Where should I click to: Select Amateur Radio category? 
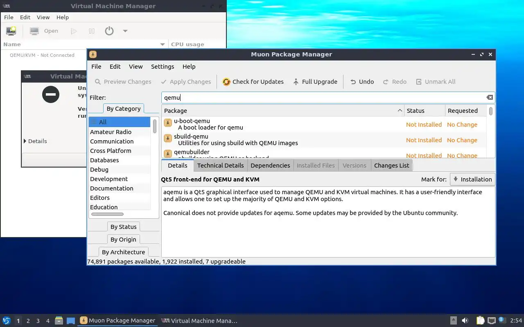120,132
